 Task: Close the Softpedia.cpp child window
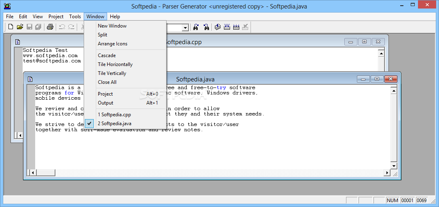point(378,42)
